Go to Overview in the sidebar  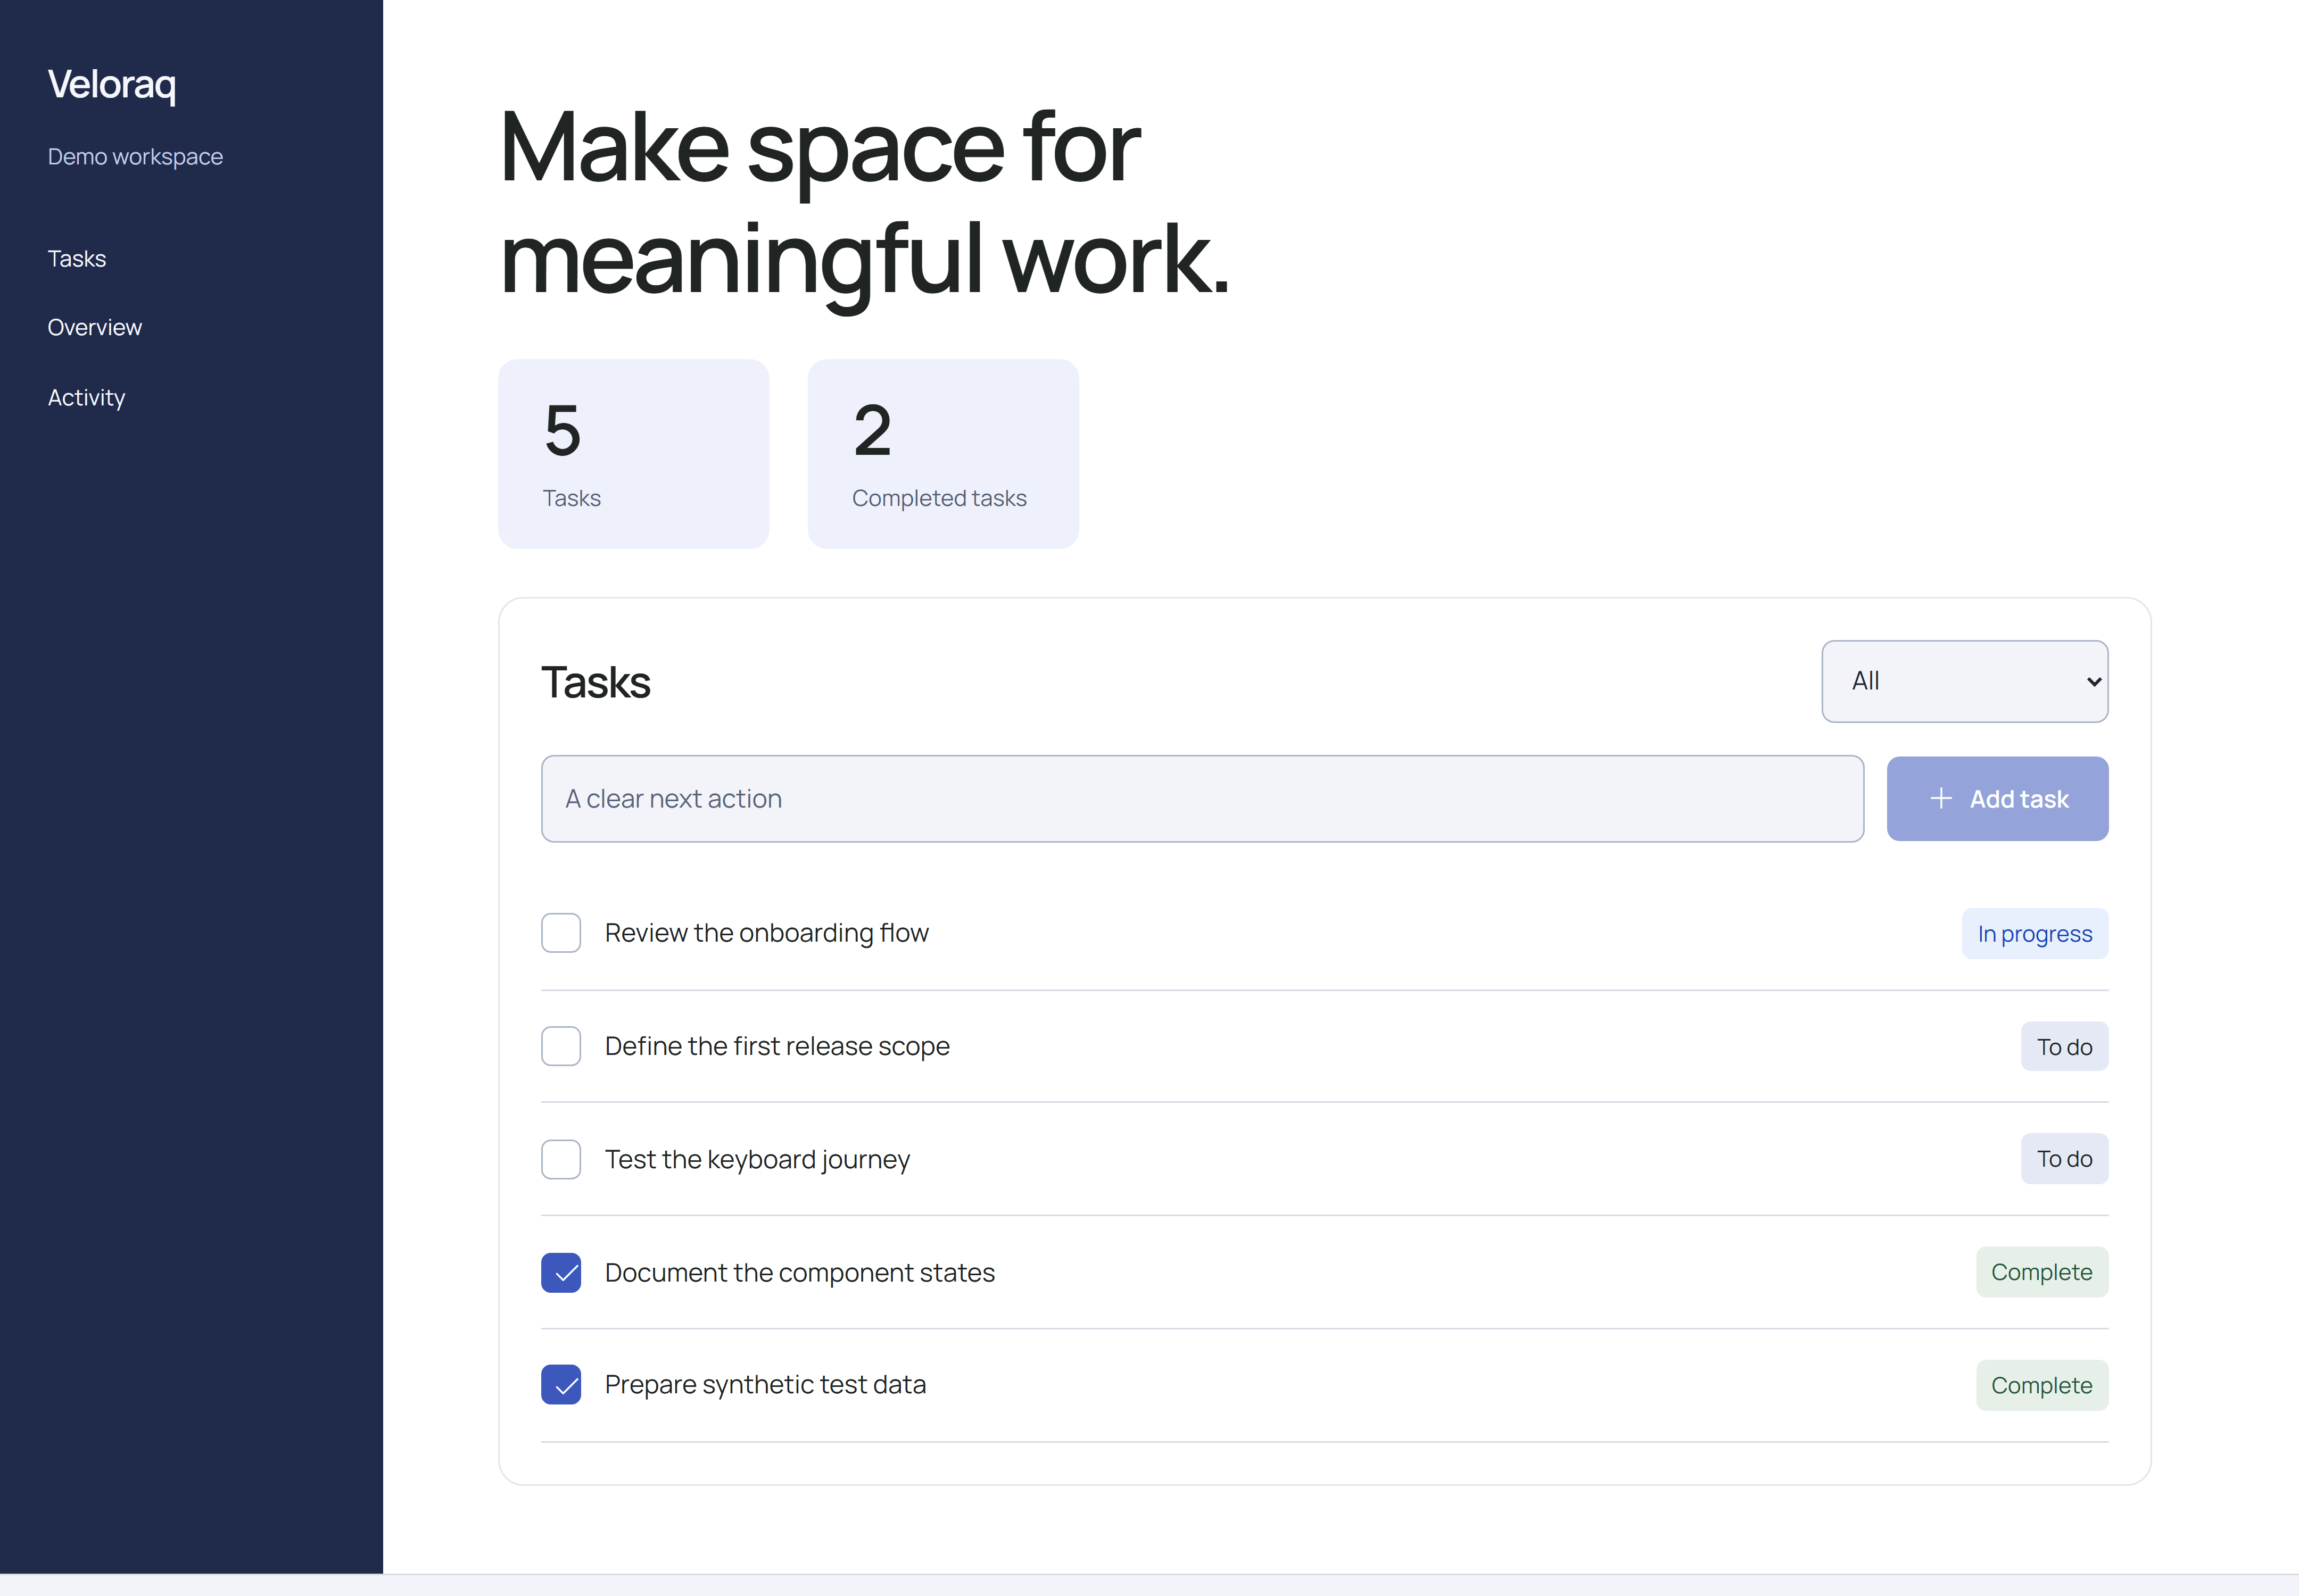click(x=95, y=327)
